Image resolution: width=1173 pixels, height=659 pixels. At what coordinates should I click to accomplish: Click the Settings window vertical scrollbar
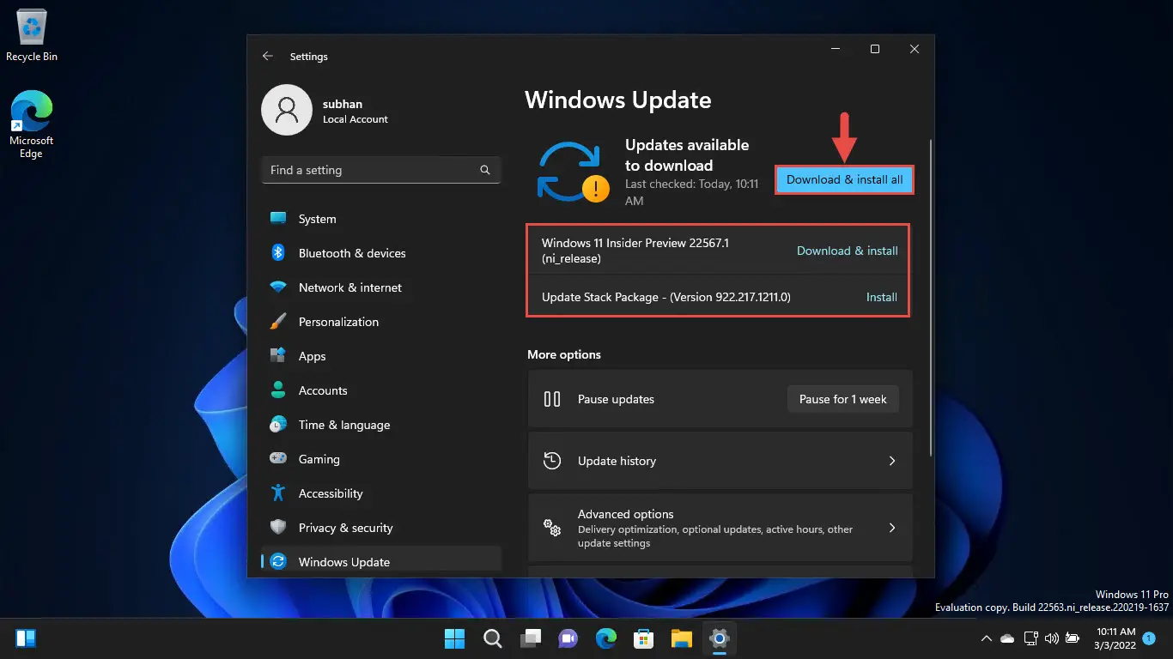[x=931, y=297]
